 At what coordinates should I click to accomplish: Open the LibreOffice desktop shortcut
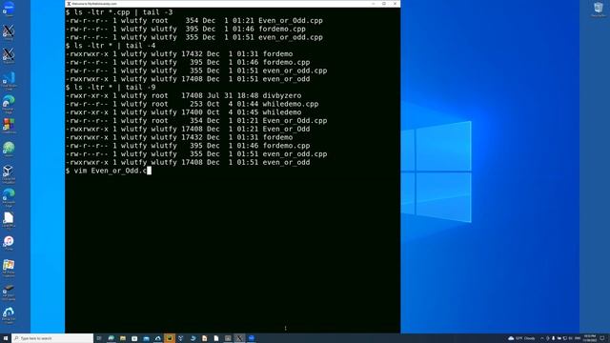pyautogui.click(x=9, y=220)
